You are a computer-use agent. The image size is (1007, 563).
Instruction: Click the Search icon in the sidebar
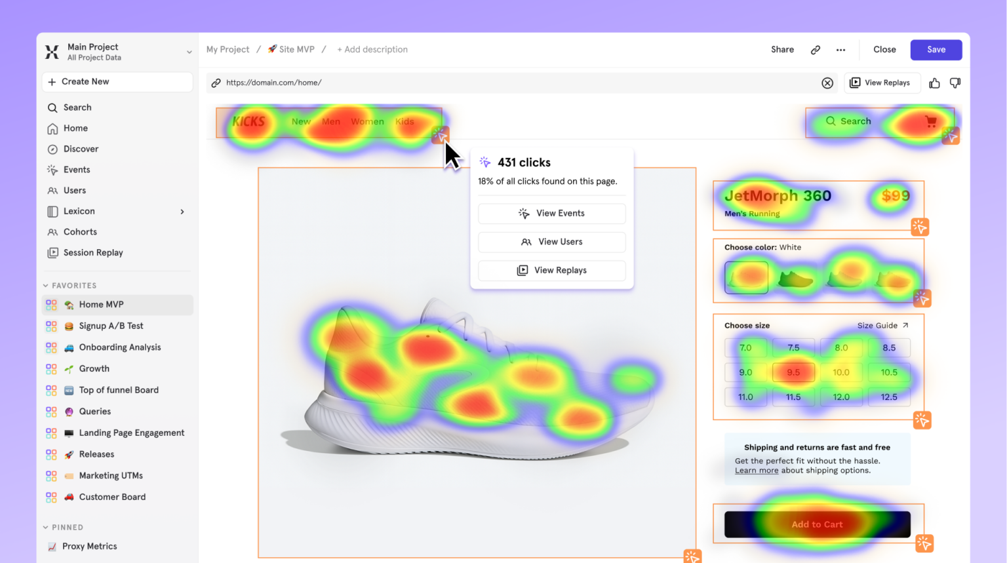pyautogui.click(x=53, y=107)
